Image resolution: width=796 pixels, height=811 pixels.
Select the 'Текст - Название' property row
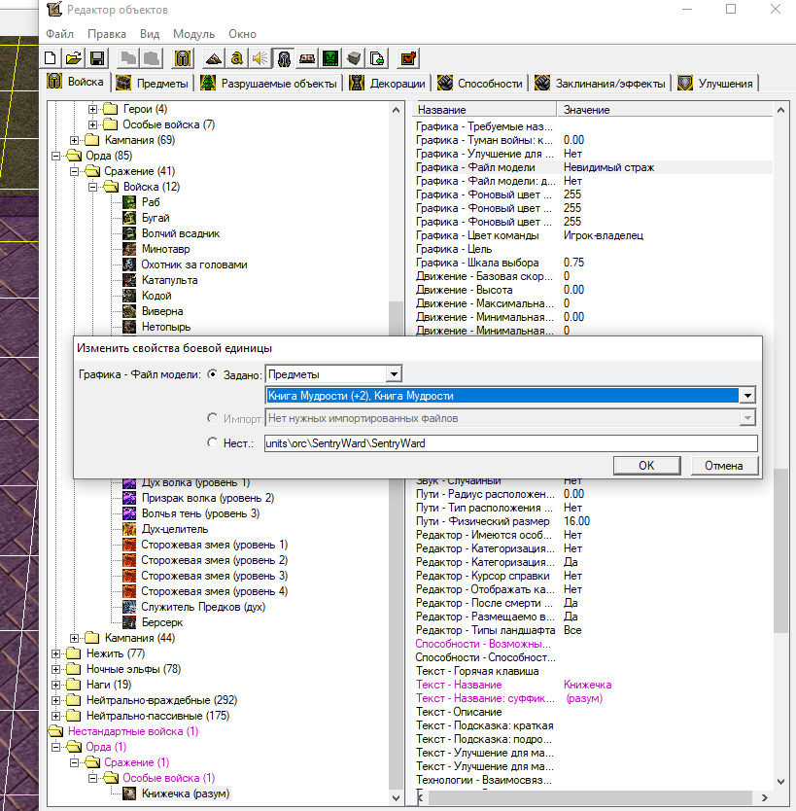tap(594, 685)
